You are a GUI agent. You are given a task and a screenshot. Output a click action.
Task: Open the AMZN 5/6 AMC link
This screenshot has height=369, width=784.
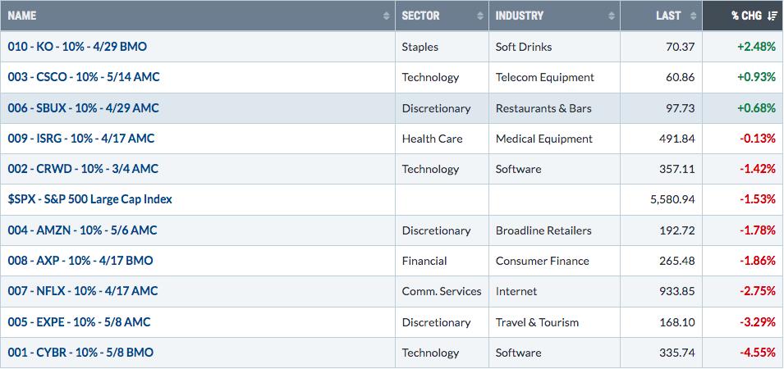[82, 230]
